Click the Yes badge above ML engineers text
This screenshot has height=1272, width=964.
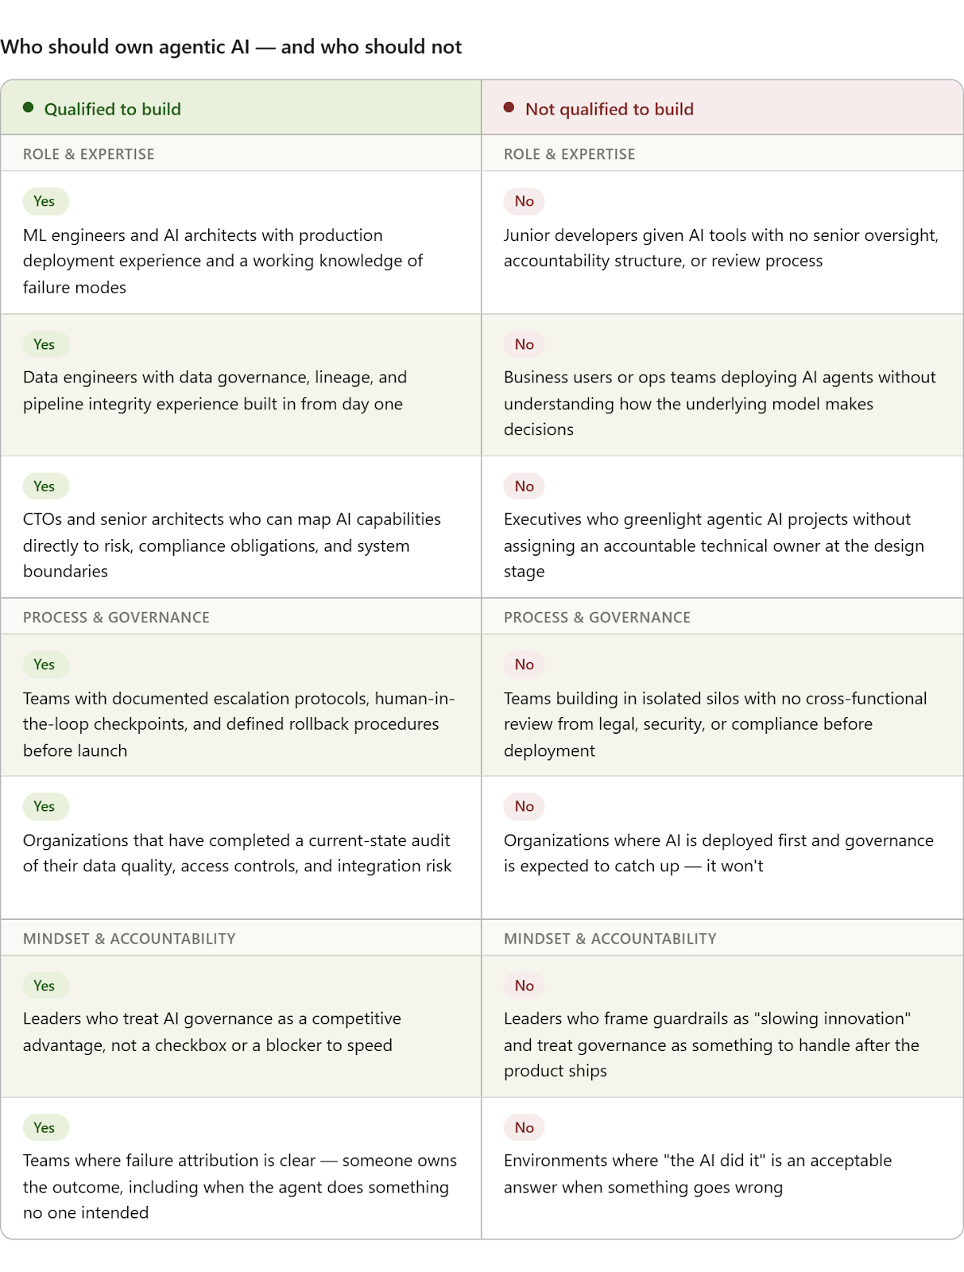(x=45, y=201)
